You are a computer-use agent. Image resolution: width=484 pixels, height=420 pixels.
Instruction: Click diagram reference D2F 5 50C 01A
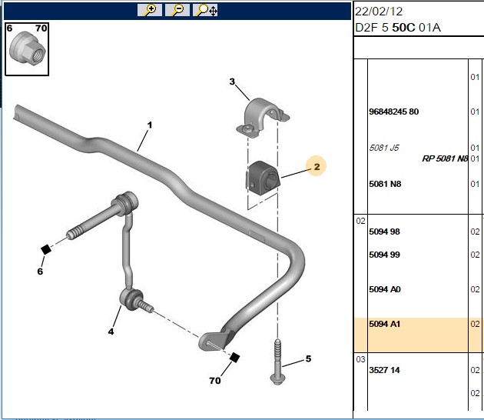pyautogui.click(x=398, y=28)
